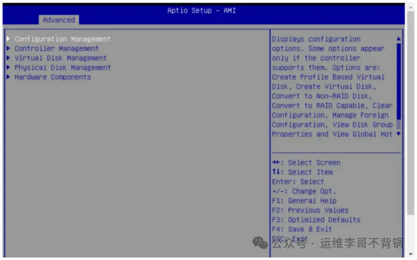Click arrow beside Physical Disk Management

coord(8,68)
